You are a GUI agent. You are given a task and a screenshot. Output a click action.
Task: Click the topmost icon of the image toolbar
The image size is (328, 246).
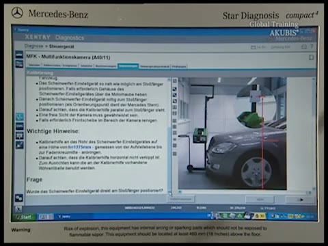tap(175, 81)
